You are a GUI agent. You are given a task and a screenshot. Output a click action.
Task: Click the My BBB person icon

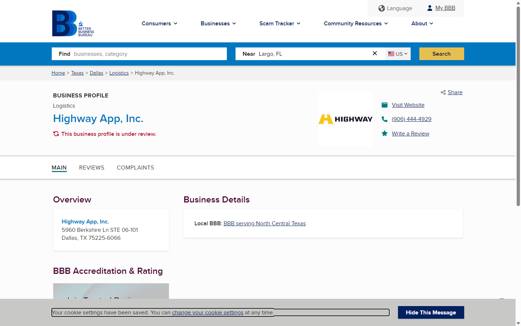430,8
